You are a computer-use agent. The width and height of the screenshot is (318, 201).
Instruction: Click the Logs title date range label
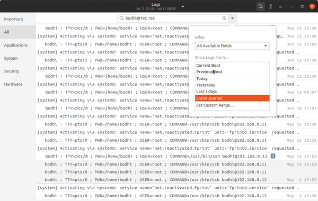point(156,8)
